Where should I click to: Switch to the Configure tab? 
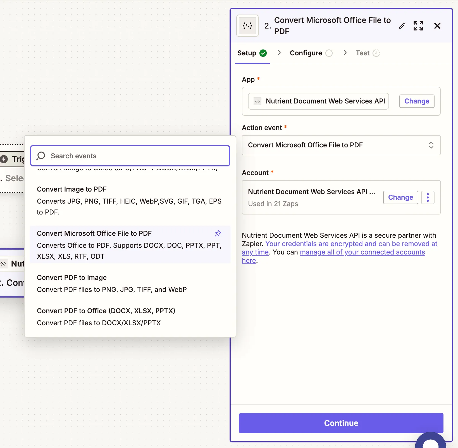click(x=306, y=53)
